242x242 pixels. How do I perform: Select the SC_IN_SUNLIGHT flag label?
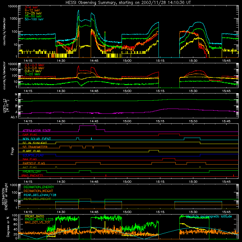(35, 143)
